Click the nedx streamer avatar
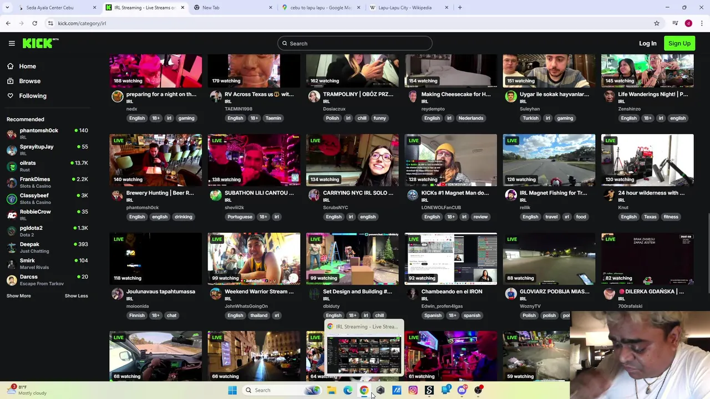This screenshot has height=399, width=710. (x=117, y=96)
